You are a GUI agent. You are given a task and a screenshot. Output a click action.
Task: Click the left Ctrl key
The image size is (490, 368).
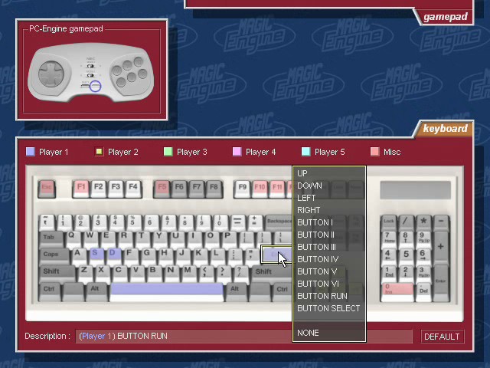[x=49, y=291]
